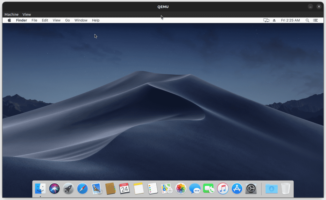Open App Store icon
Screen dimensions: 326x200
point(237,189)
